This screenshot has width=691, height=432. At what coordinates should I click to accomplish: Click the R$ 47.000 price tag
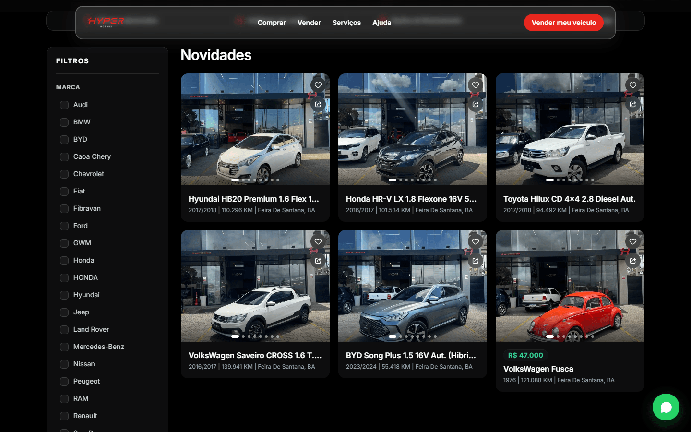(x=525, y=355)
